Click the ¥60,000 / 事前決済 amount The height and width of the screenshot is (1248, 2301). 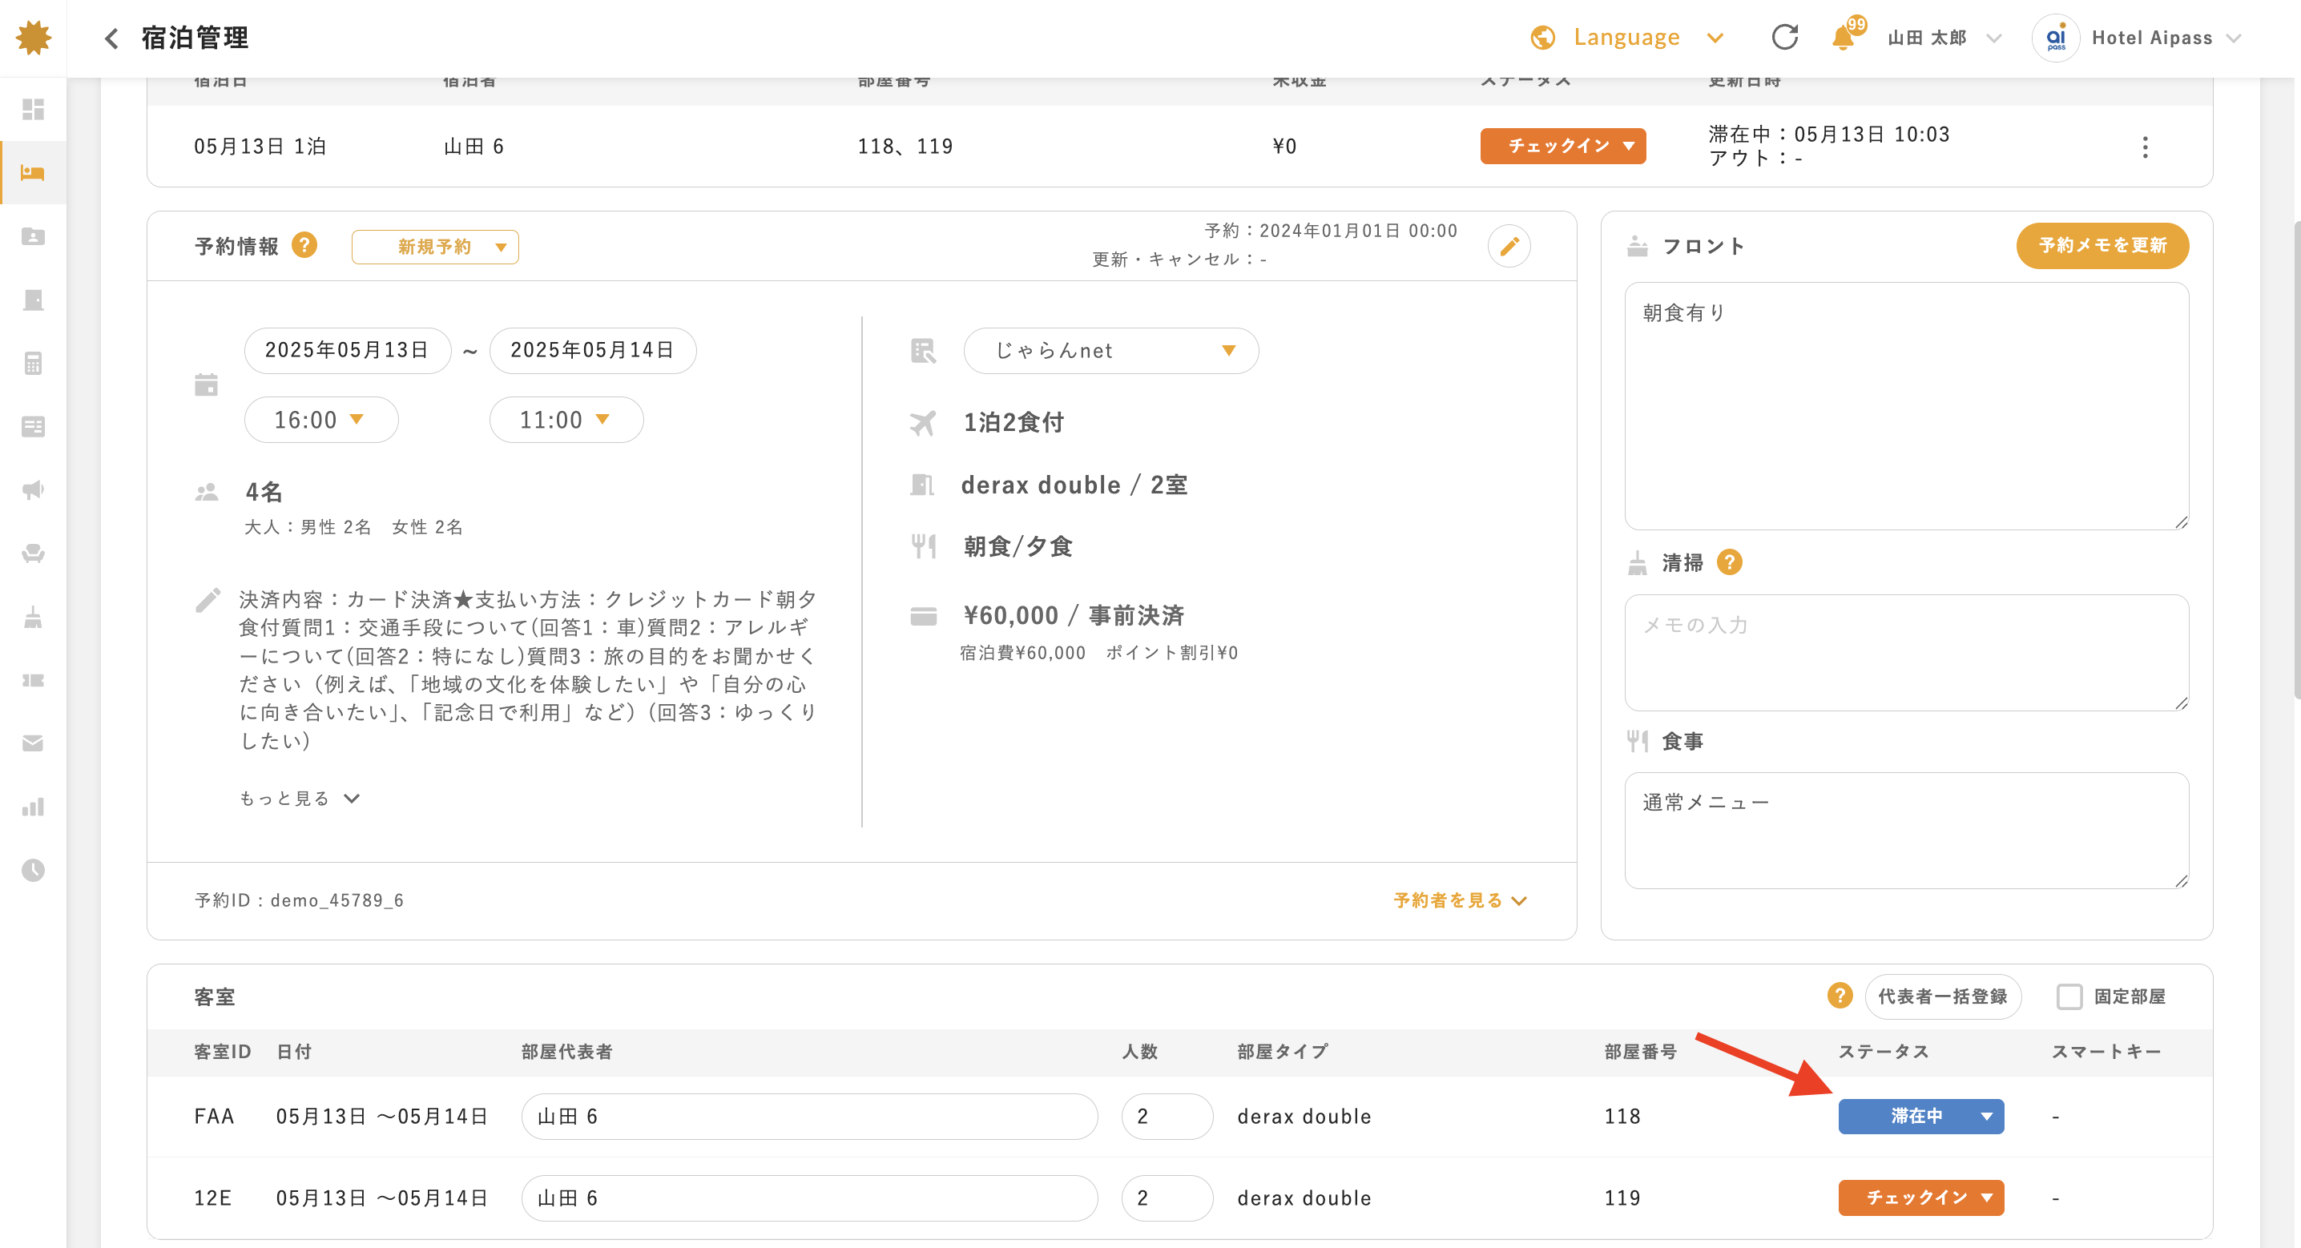[1073, 615]
